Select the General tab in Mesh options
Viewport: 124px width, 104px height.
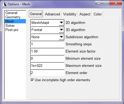(36, 14)
